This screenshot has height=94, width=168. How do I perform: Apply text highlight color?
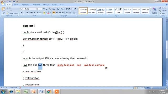(44, 13)
